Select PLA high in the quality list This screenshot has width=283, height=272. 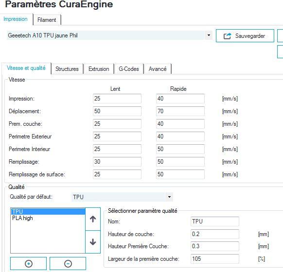[48, 218]
